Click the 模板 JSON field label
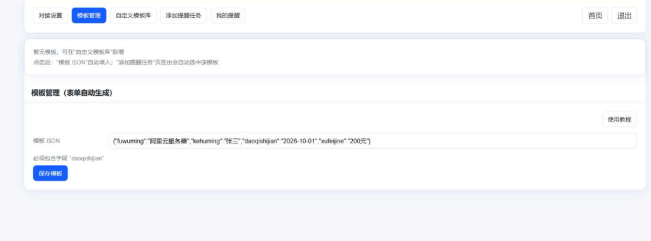651x241 pixels. [46, 141]
